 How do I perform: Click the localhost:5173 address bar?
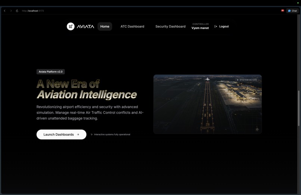pyautogui.click(x=33, y=11)
